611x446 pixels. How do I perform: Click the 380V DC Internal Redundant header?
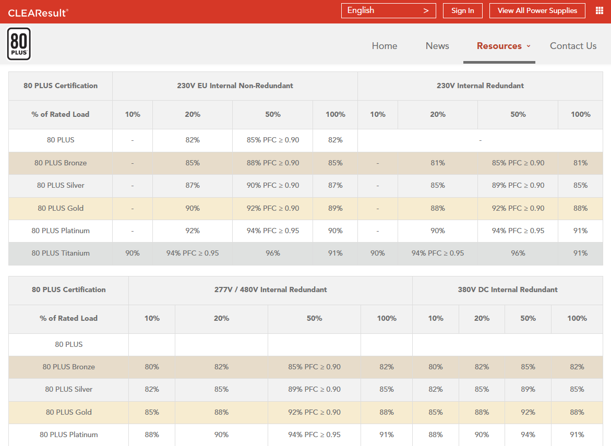508,290
